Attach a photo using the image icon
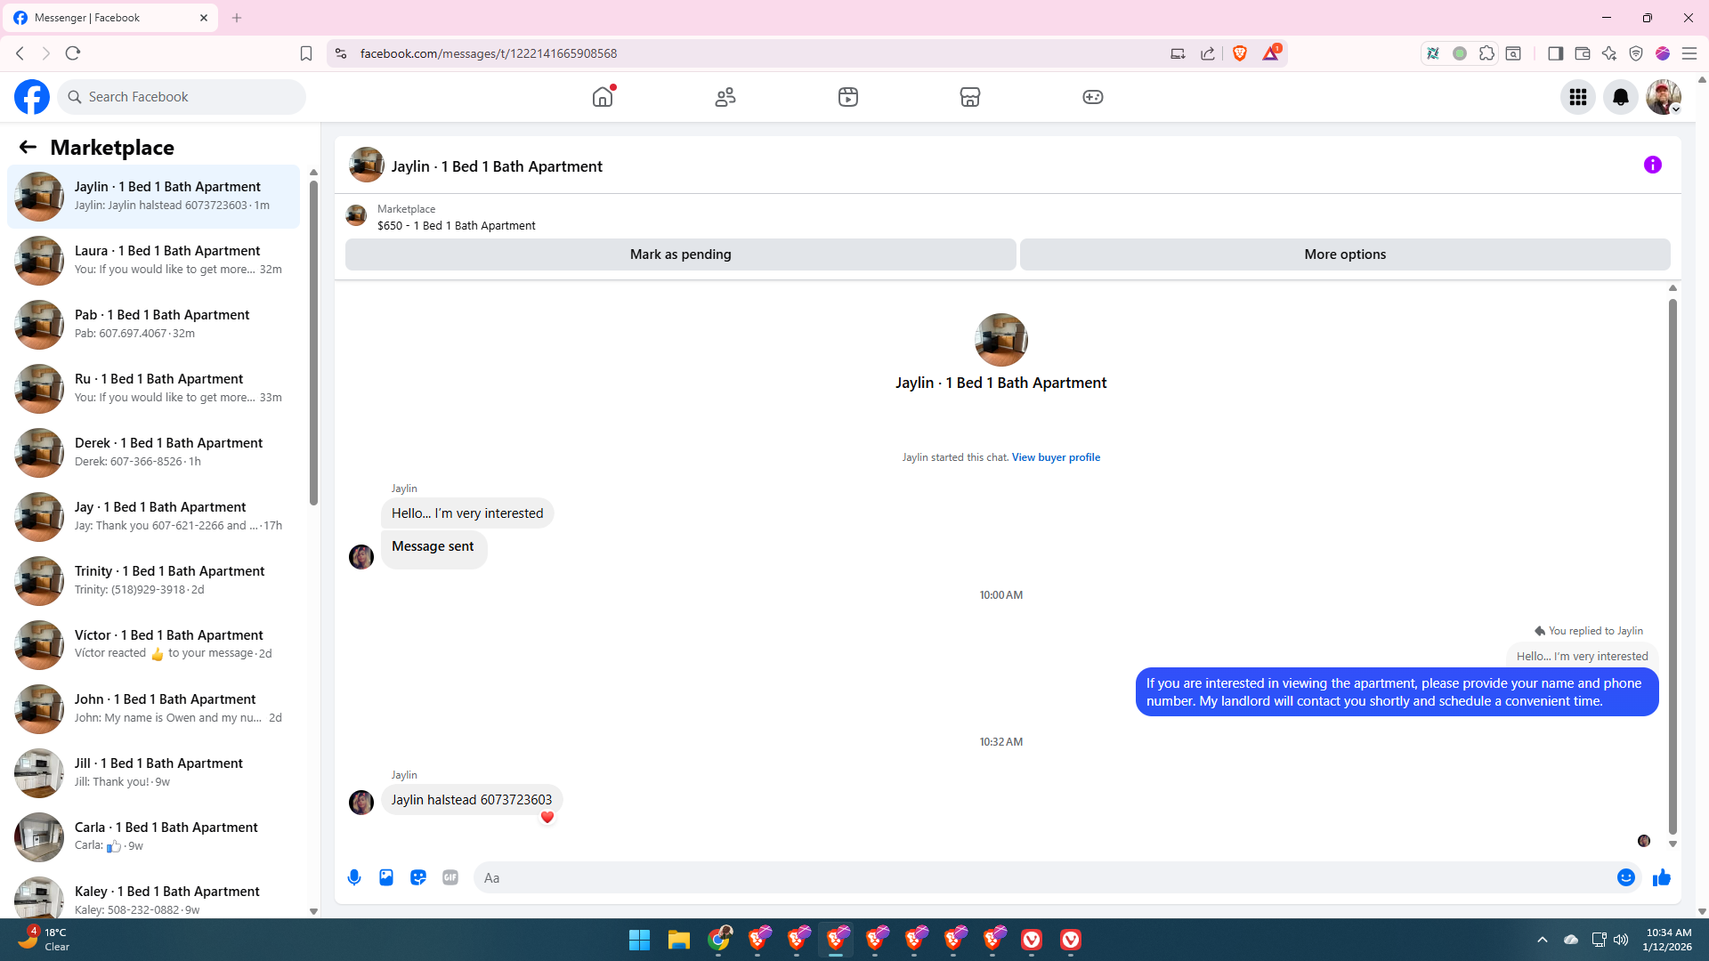1709x961 pixels. click(x=386, y=877)
